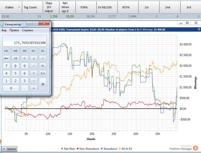
Task: Click the multiply key in Calculator
Action: pos(34,73)
